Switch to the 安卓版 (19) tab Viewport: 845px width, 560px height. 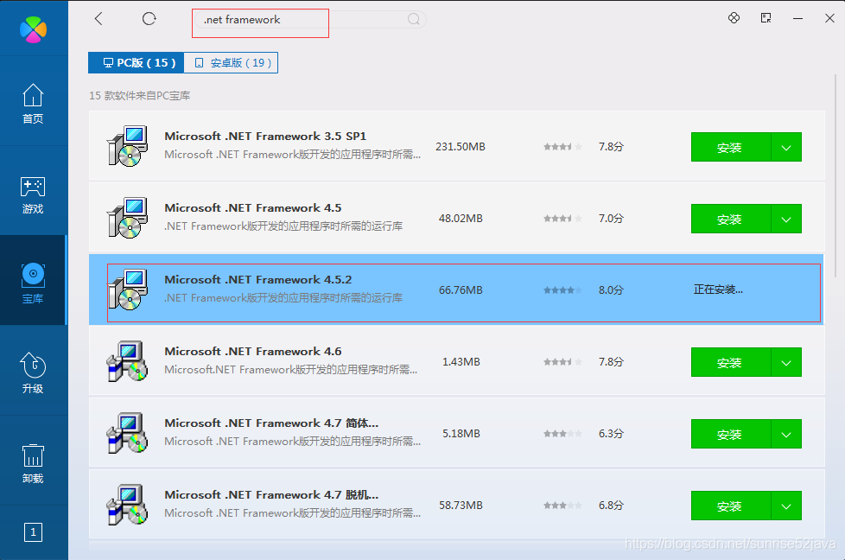231,62
